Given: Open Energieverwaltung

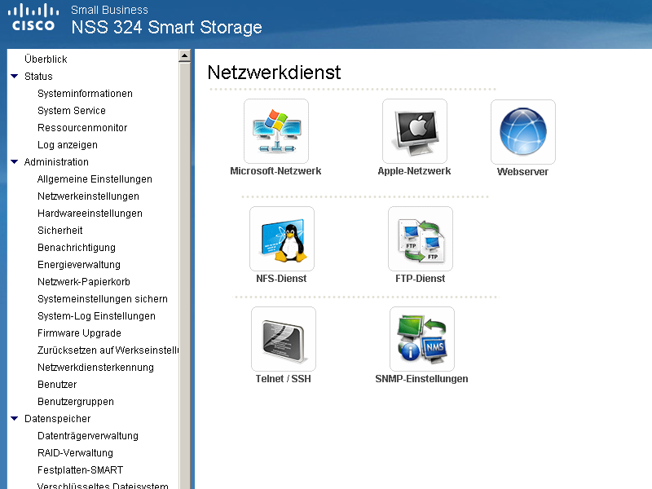Looking at the screenshot, I should tap(79, 264).
